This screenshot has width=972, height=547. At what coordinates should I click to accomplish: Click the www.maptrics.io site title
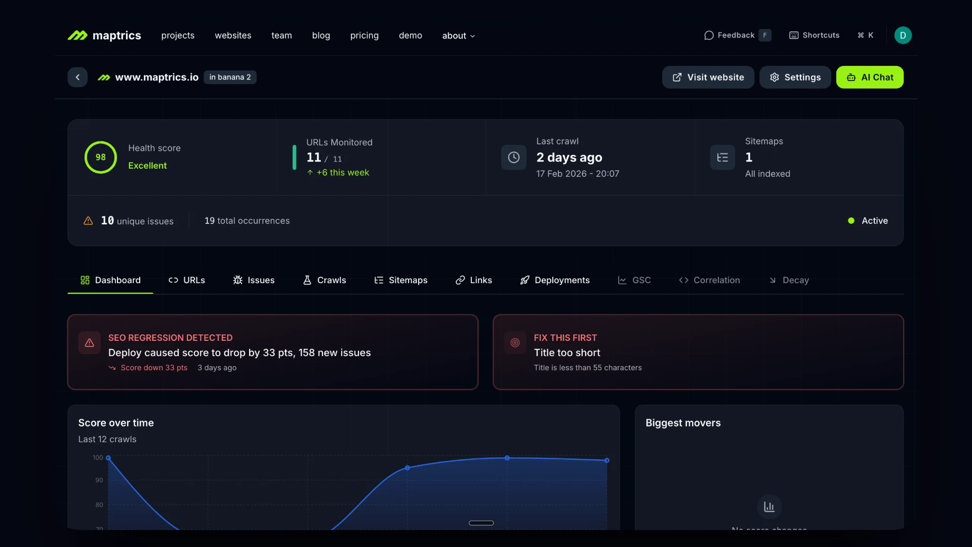pos(157,77)
